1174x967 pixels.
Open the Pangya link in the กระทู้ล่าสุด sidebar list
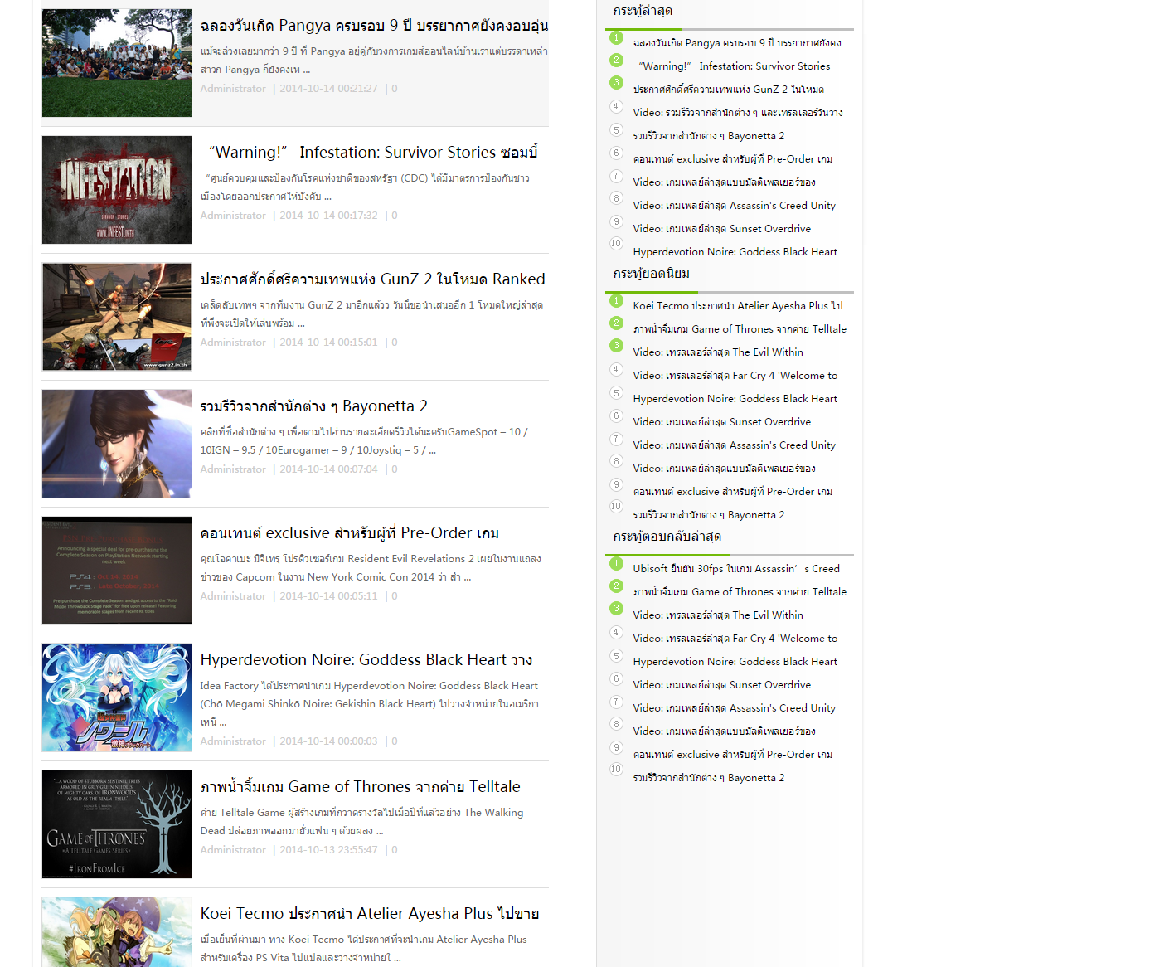pos(737,43)
